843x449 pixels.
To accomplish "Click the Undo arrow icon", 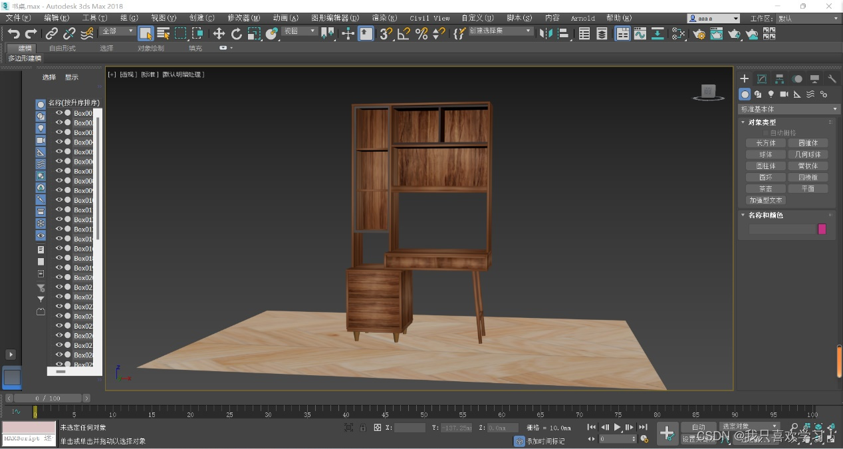I will 13,33.
